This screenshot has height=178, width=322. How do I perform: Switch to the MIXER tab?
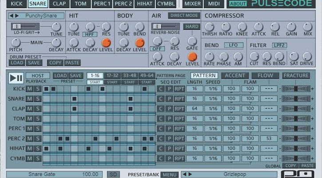[192, 4]
